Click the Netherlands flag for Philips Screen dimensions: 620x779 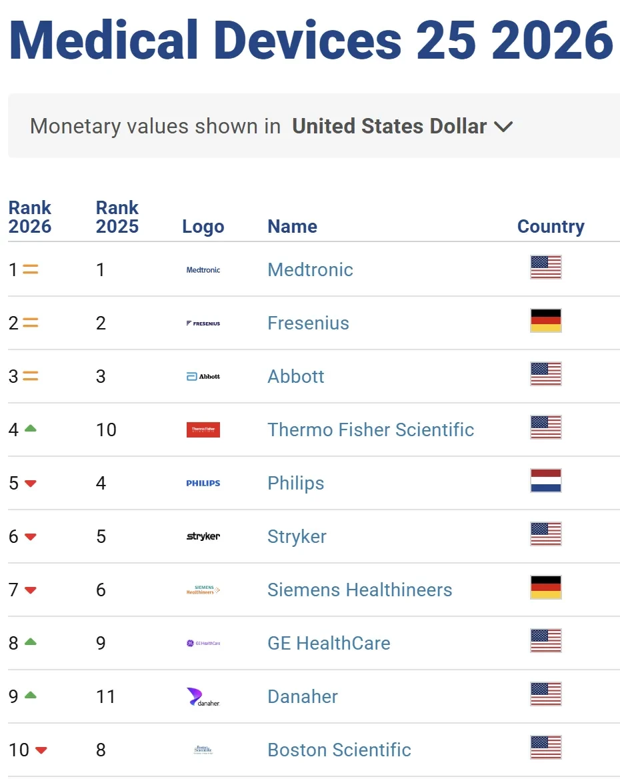[546, 480]
